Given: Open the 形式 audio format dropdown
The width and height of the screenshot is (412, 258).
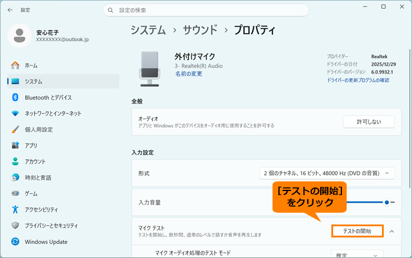Looking at the screenshot, I should pos(327,173).
